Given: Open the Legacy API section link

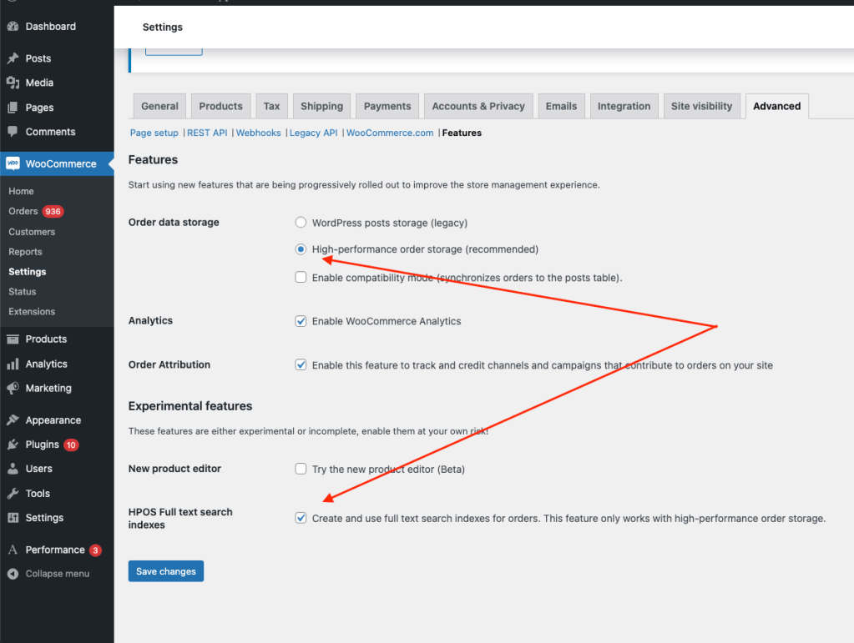Looking at the screenshot, I should pos(313,133).
